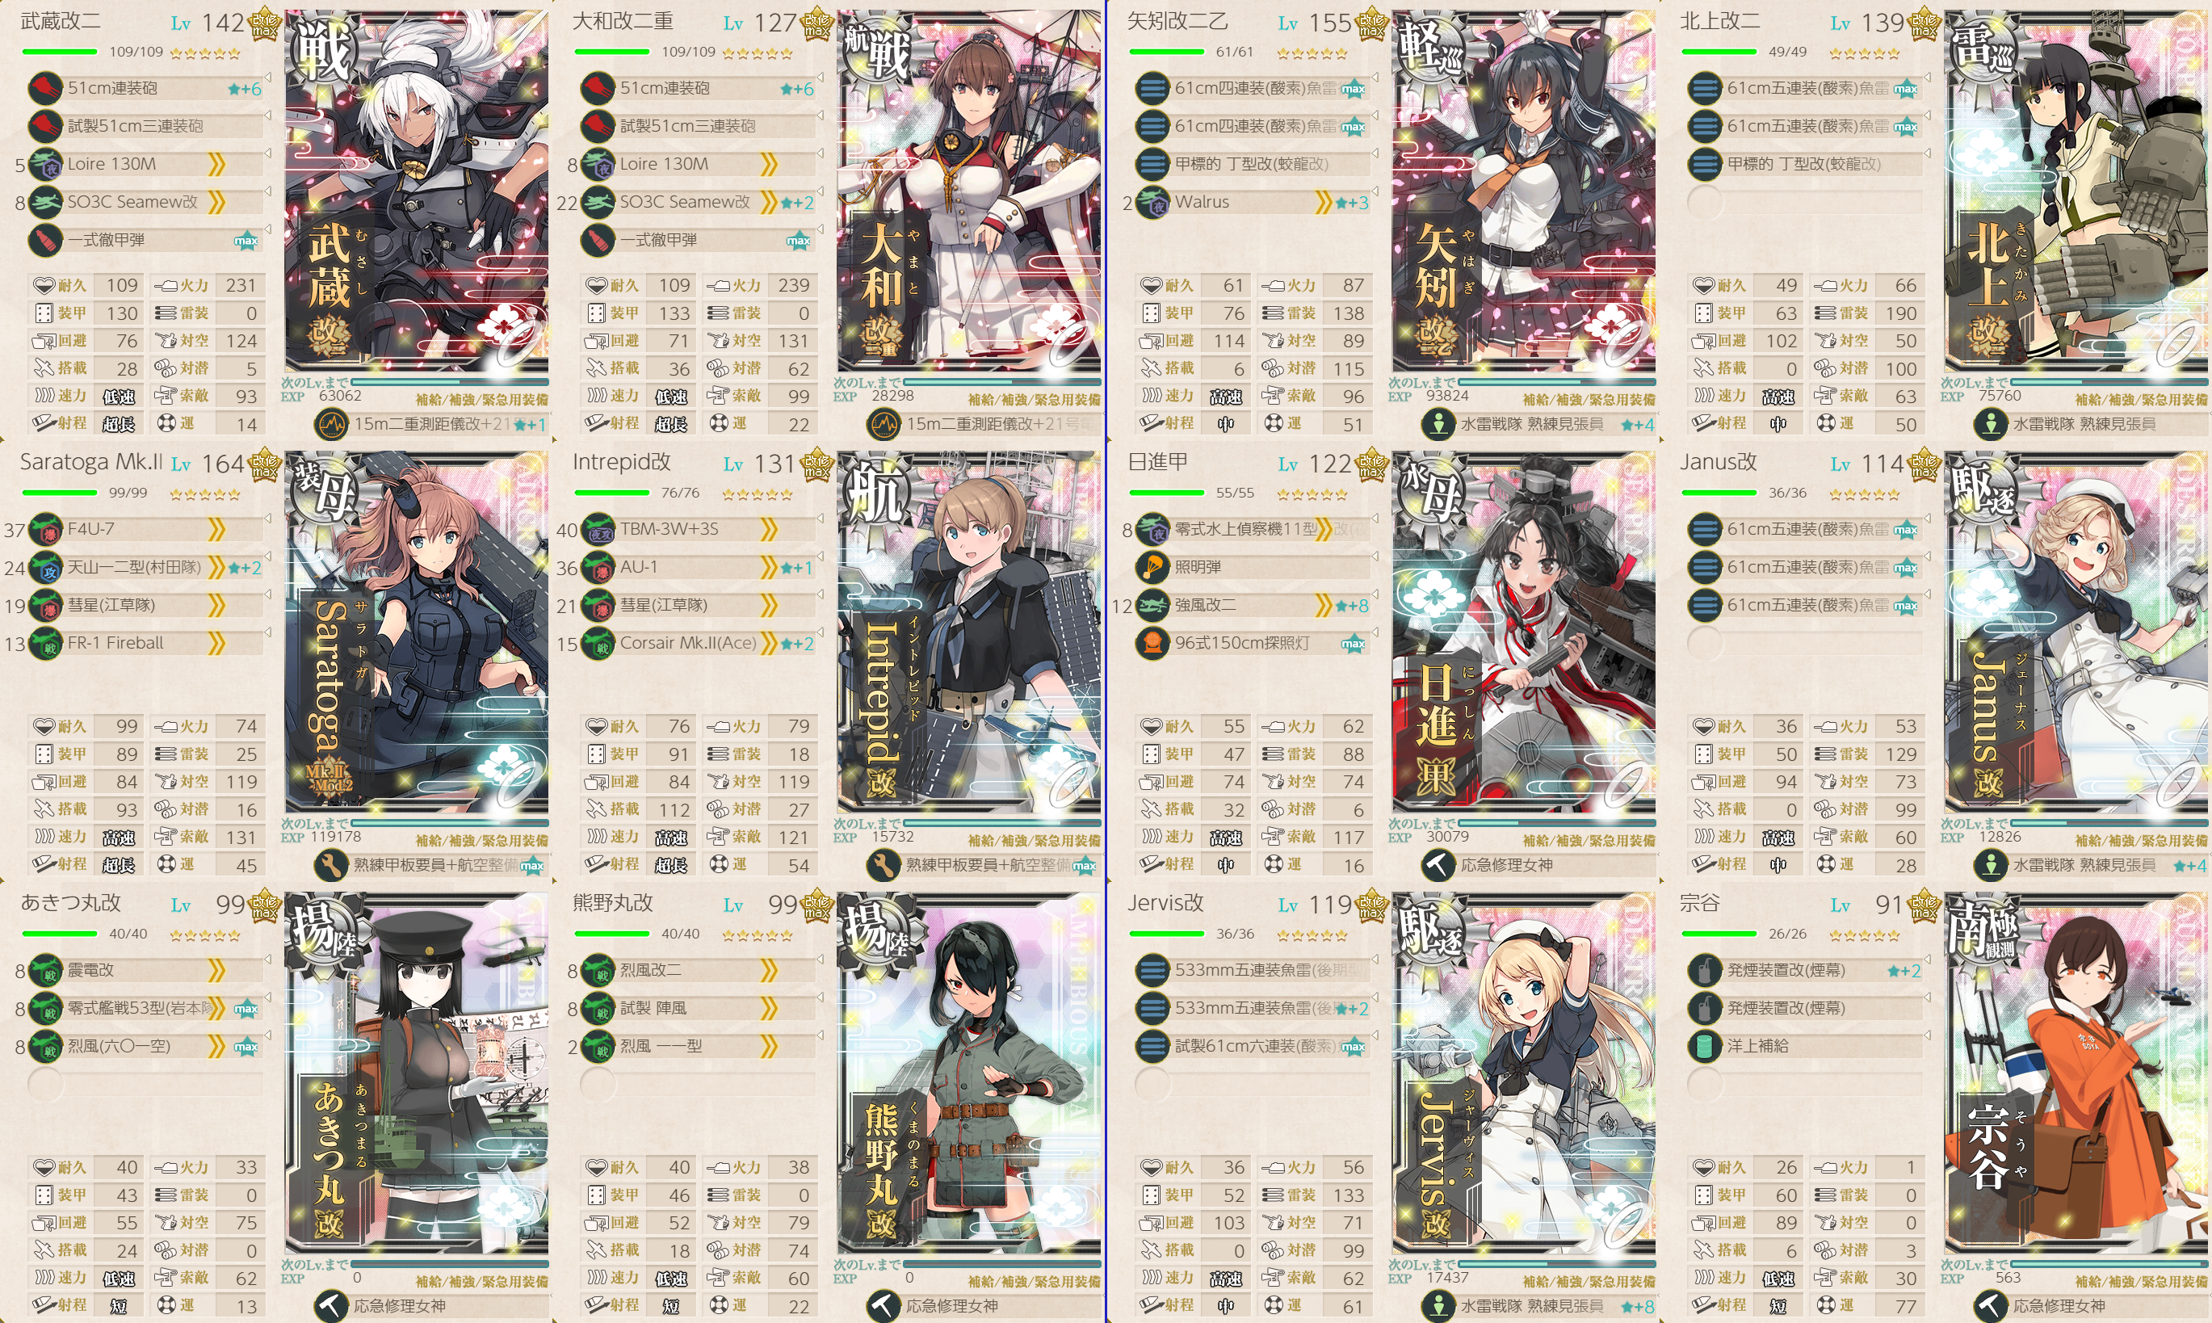Screen dimensions: 2212x1323
Task: Select Kitakami's empty fourth equipment slot
Action: tap(1806, 203)
